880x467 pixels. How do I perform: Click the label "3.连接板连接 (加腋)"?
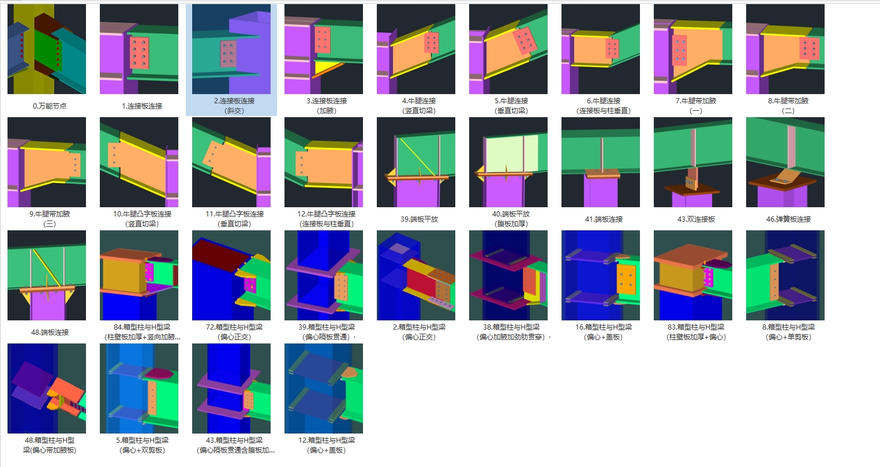tap(327, 106)
